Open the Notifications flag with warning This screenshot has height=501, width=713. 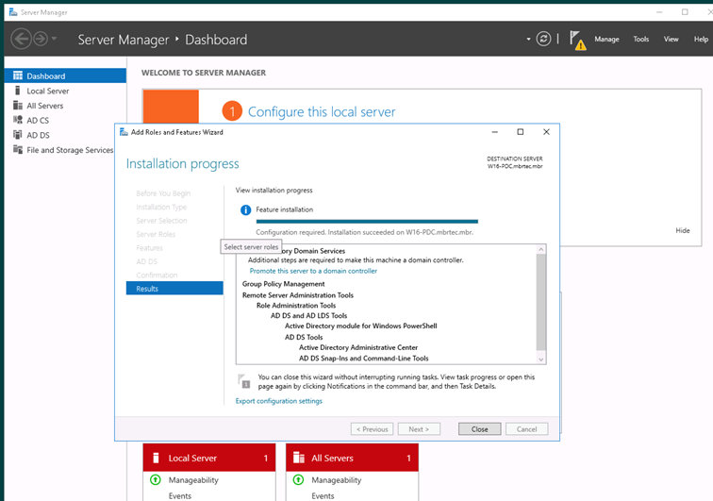[577, 40]
